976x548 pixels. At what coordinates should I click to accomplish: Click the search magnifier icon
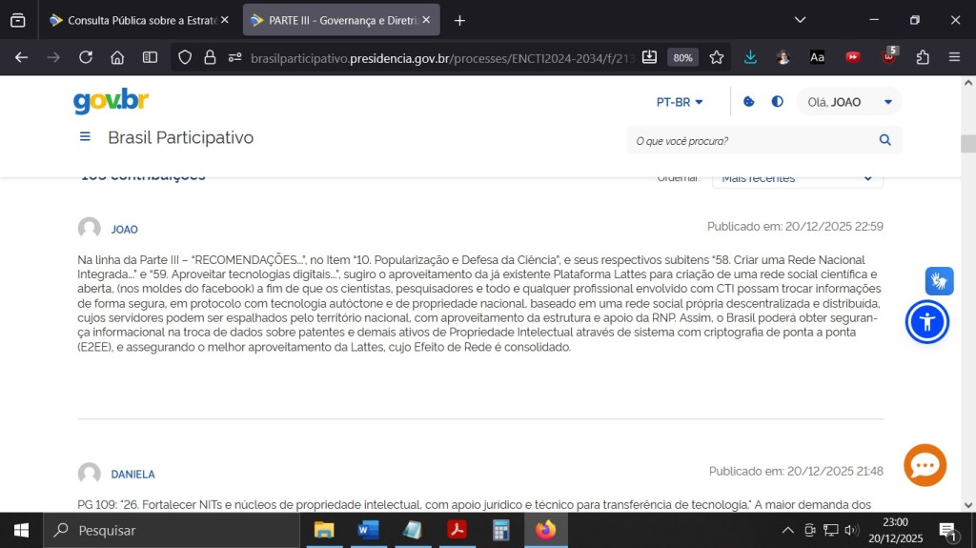coord(884,140)
